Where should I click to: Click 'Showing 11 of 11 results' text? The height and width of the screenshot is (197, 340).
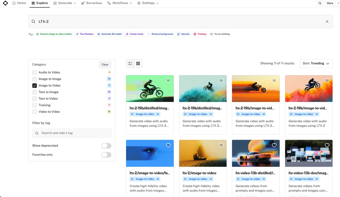[277, 63]
